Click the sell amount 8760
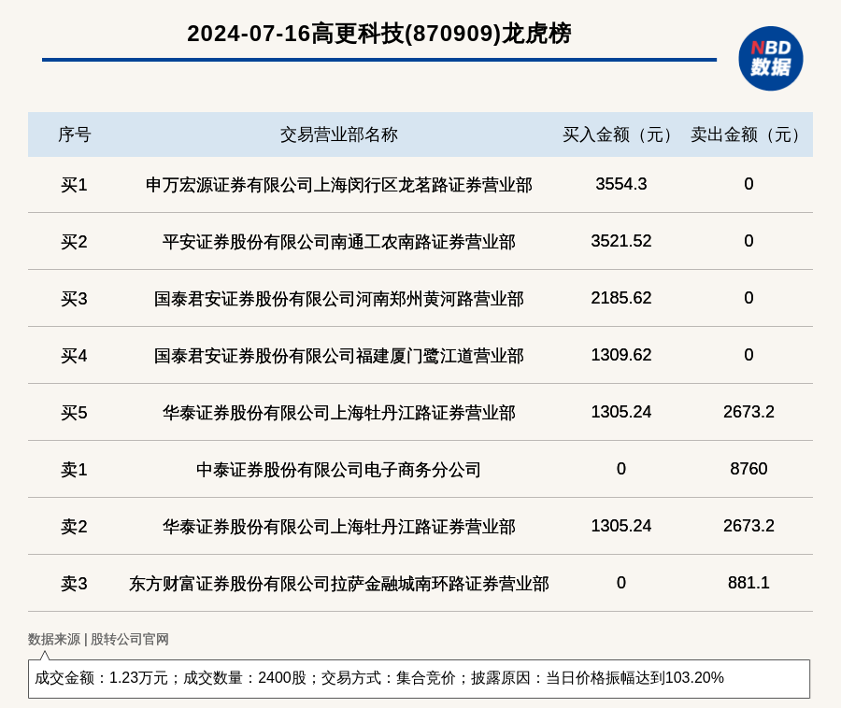Image resolution: width=841 pixels, height=708 pixels. click(x=748, y=469)
